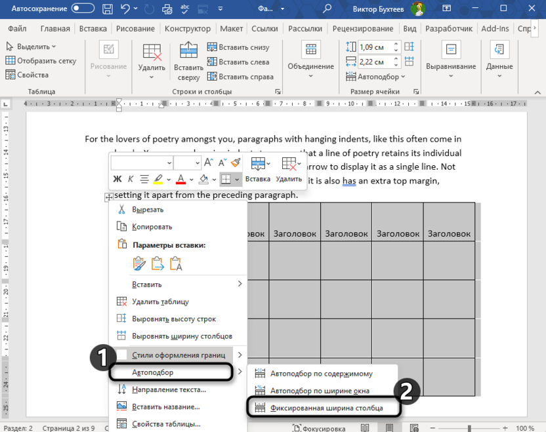Viewport: 546px width, 432px height.
Task: Increase the column width 2,22 см stepper
Action: pos(396,59)
